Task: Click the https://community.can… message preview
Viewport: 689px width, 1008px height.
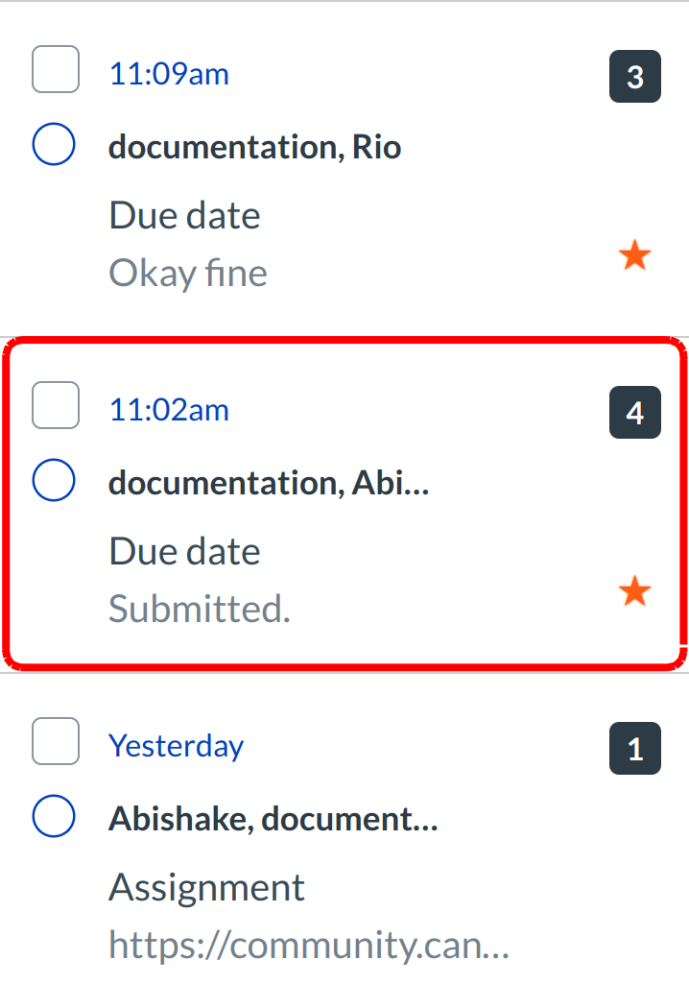Action: (308, 947)
